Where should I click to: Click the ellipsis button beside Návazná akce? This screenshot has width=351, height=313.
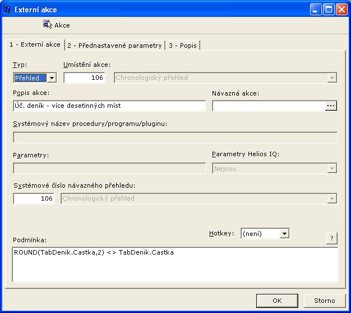click(331, 106)
